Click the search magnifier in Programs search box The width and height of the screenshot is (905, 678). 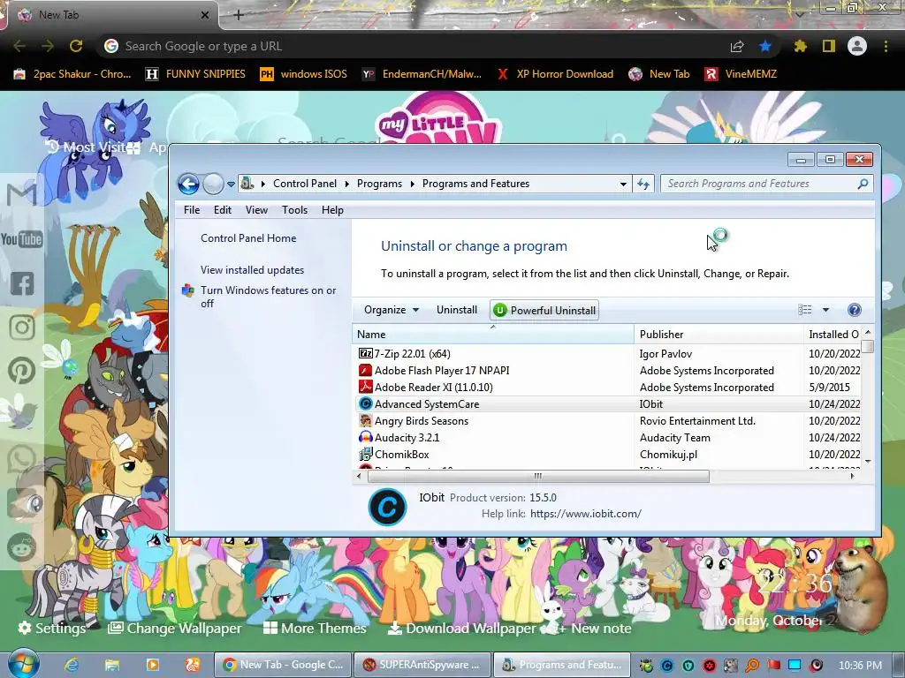pos(863,184)
